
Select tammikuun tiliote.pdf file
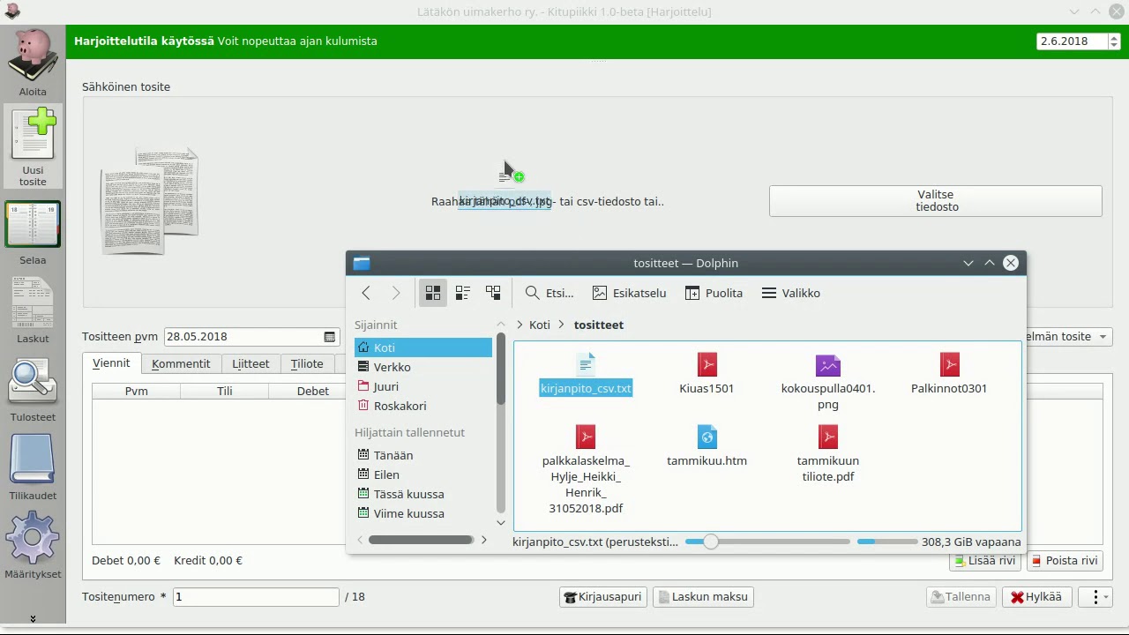coord(828,454)
